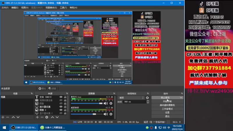This screenshot has height=131, width=233.
Task: Mute the 麦克风/Aux speaker icon
Action: [x=106, y=103]
